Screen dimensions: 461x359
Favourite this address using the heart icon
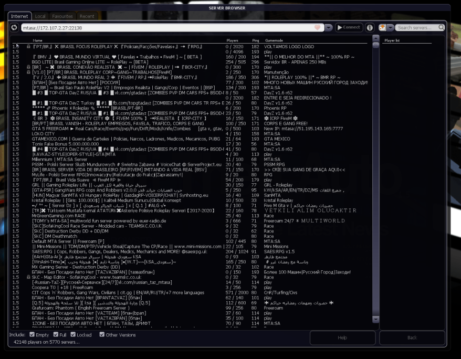(317, 27)
